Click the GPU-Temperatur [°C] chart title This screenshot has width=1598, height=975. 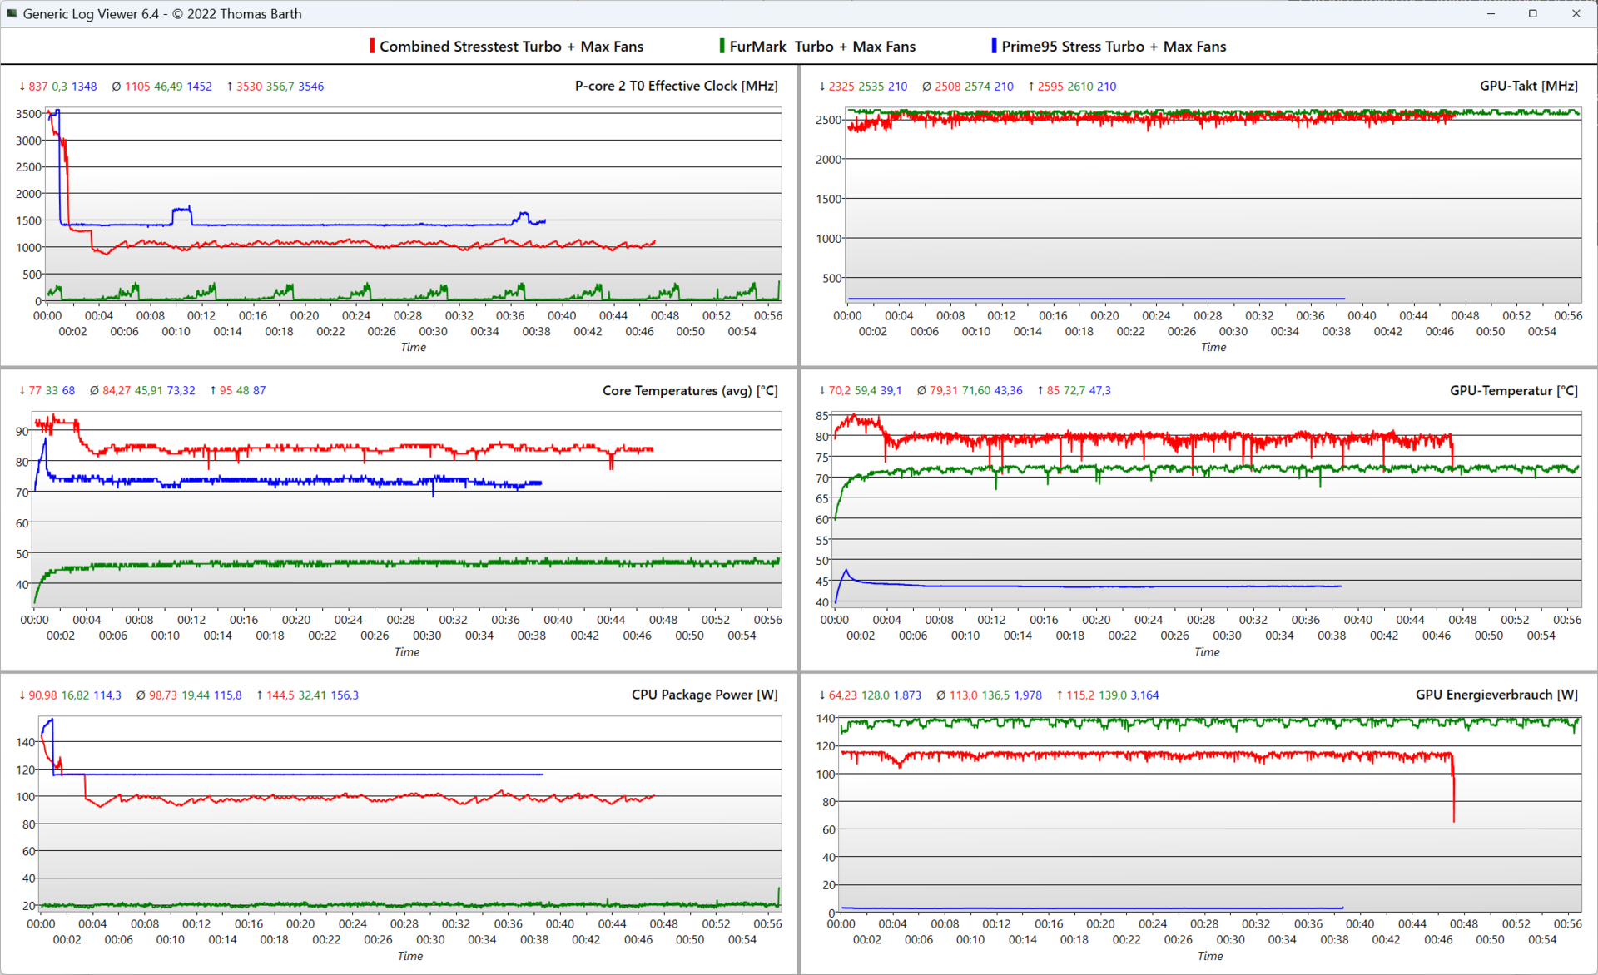pos(1513,390)
